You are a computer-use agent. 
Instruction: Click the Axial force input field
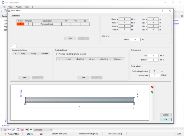coord(135,40)
